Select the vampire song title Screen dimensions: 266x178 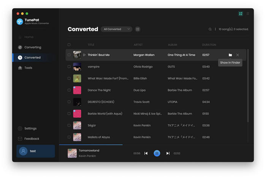coord(93,66)
